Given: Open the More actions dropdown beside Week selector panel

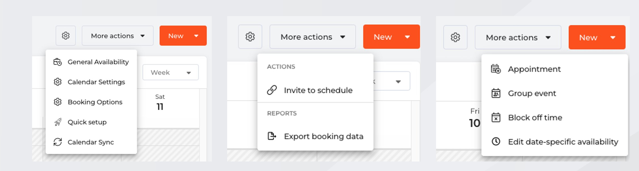Looking at the screenshot, I should [x=118, y=36].
